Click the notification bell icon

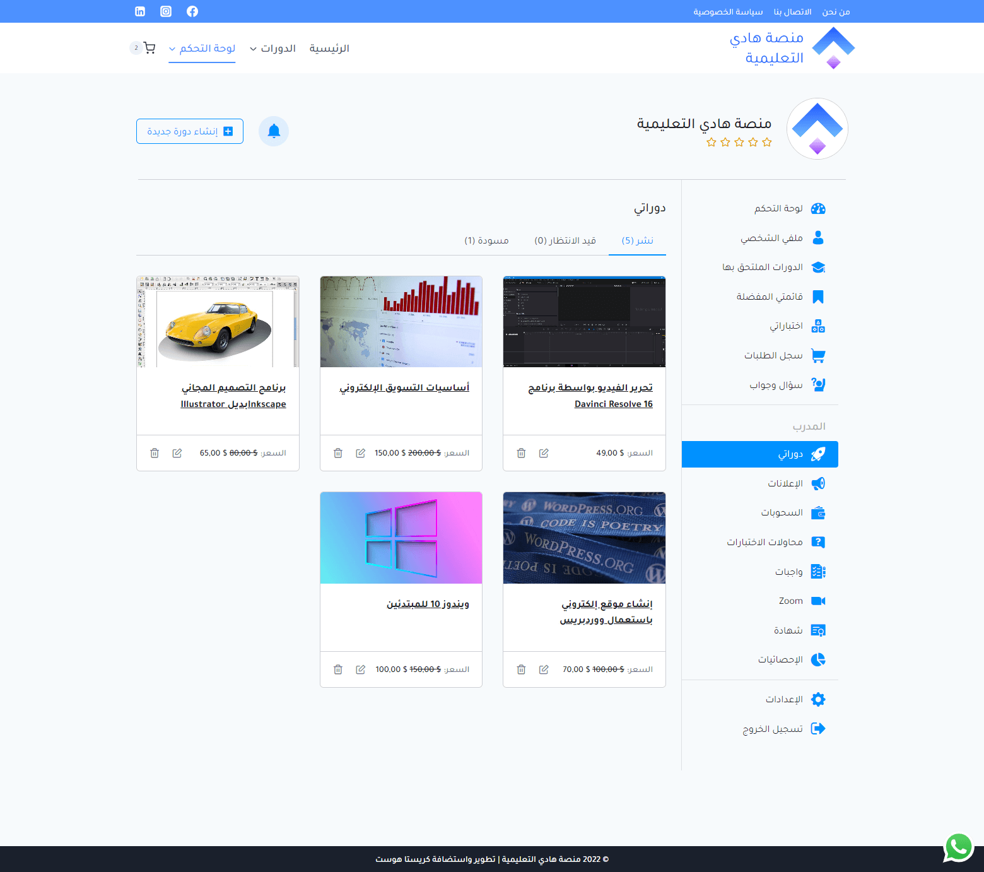pyautogui.click(x=274, y=131)
